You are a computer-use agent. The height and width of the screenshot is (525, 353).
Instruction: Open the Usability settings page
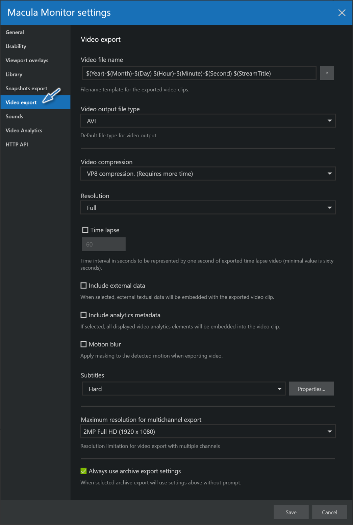click(35, 46)
